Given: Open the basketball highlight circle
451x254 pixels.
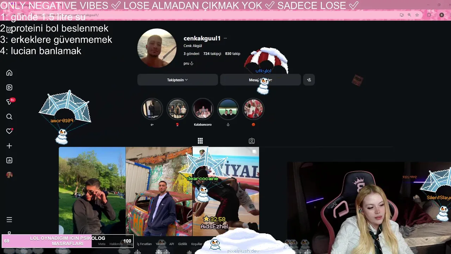Looking at the screenshot, I should (253, 109).
